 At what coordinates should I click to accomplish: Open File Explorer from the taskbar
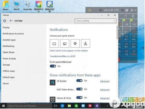[69, 106]
